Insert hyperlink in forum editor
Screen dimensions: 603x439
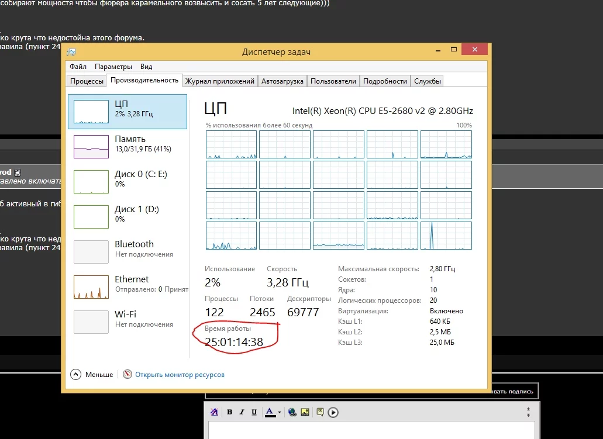click(x=292, y=412)
